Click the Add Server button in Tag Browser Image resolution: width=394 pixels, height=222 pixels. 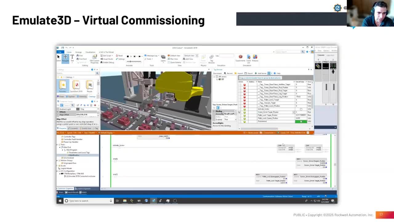pos(261,73)
